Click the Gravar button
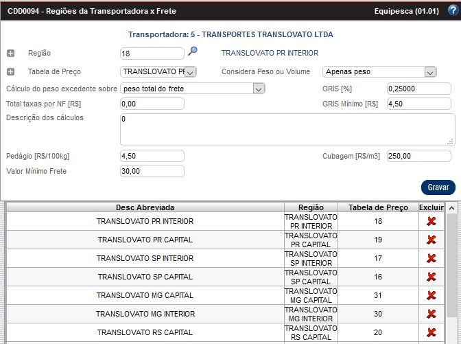The height and width of the screenshot is (344, 461). (438, 187)
